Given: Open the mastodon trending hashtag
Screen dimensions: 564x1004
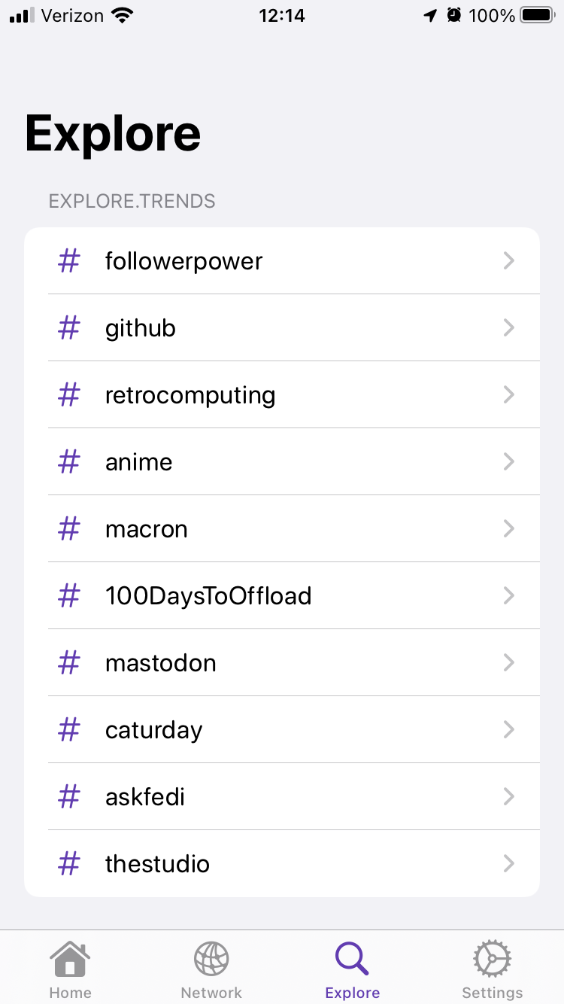Looking at the screenshot, I should (161, 663).
